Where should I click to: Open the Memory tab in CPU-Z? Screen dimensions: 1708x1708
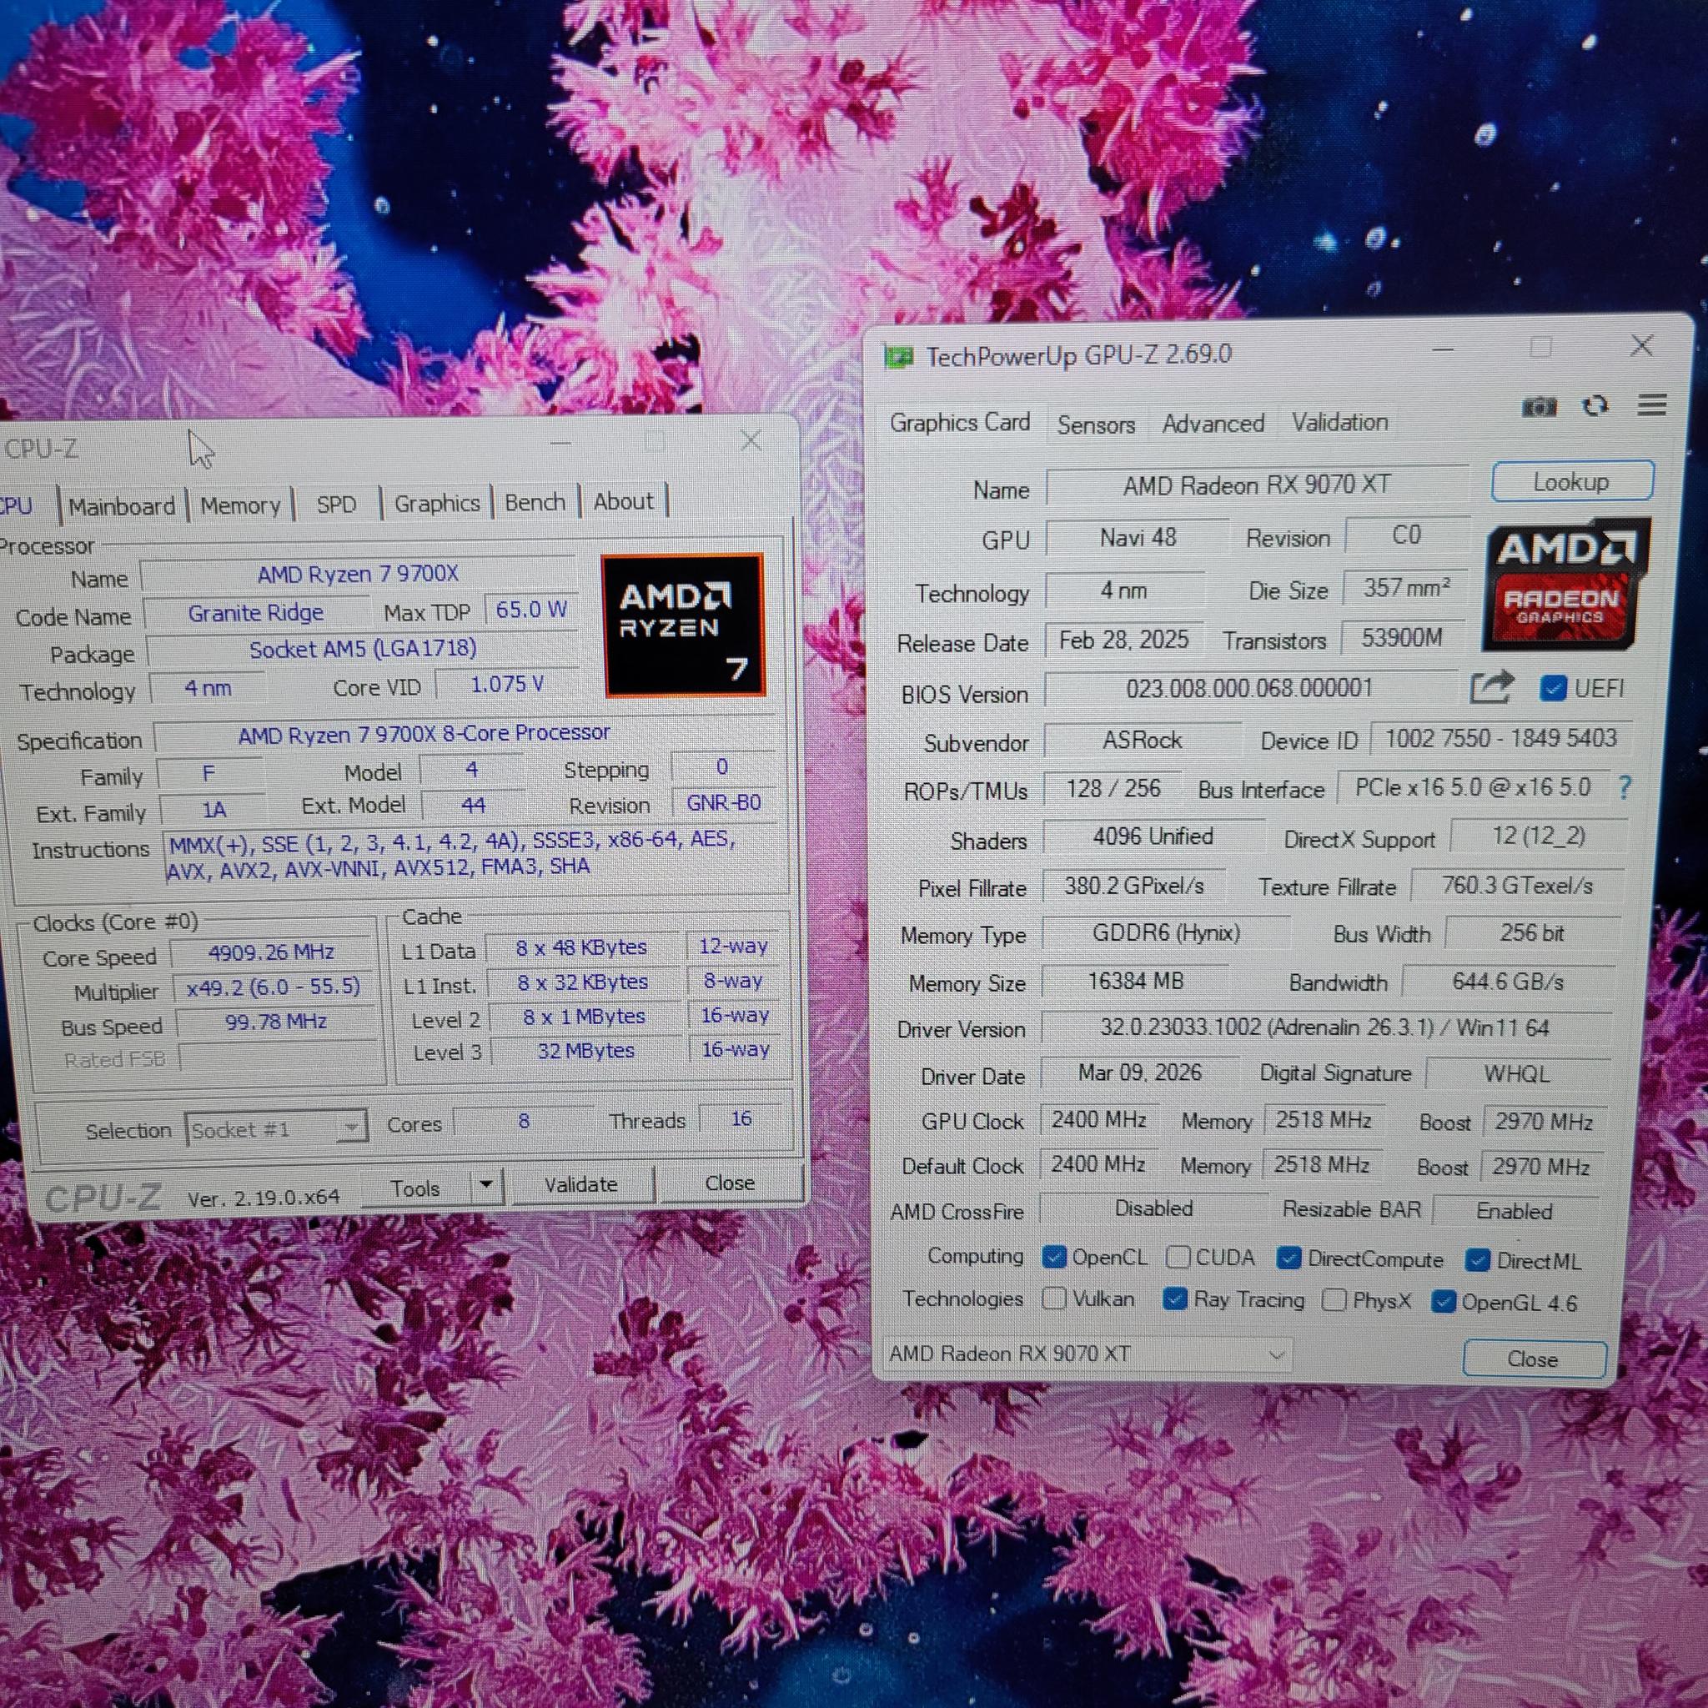240,505
